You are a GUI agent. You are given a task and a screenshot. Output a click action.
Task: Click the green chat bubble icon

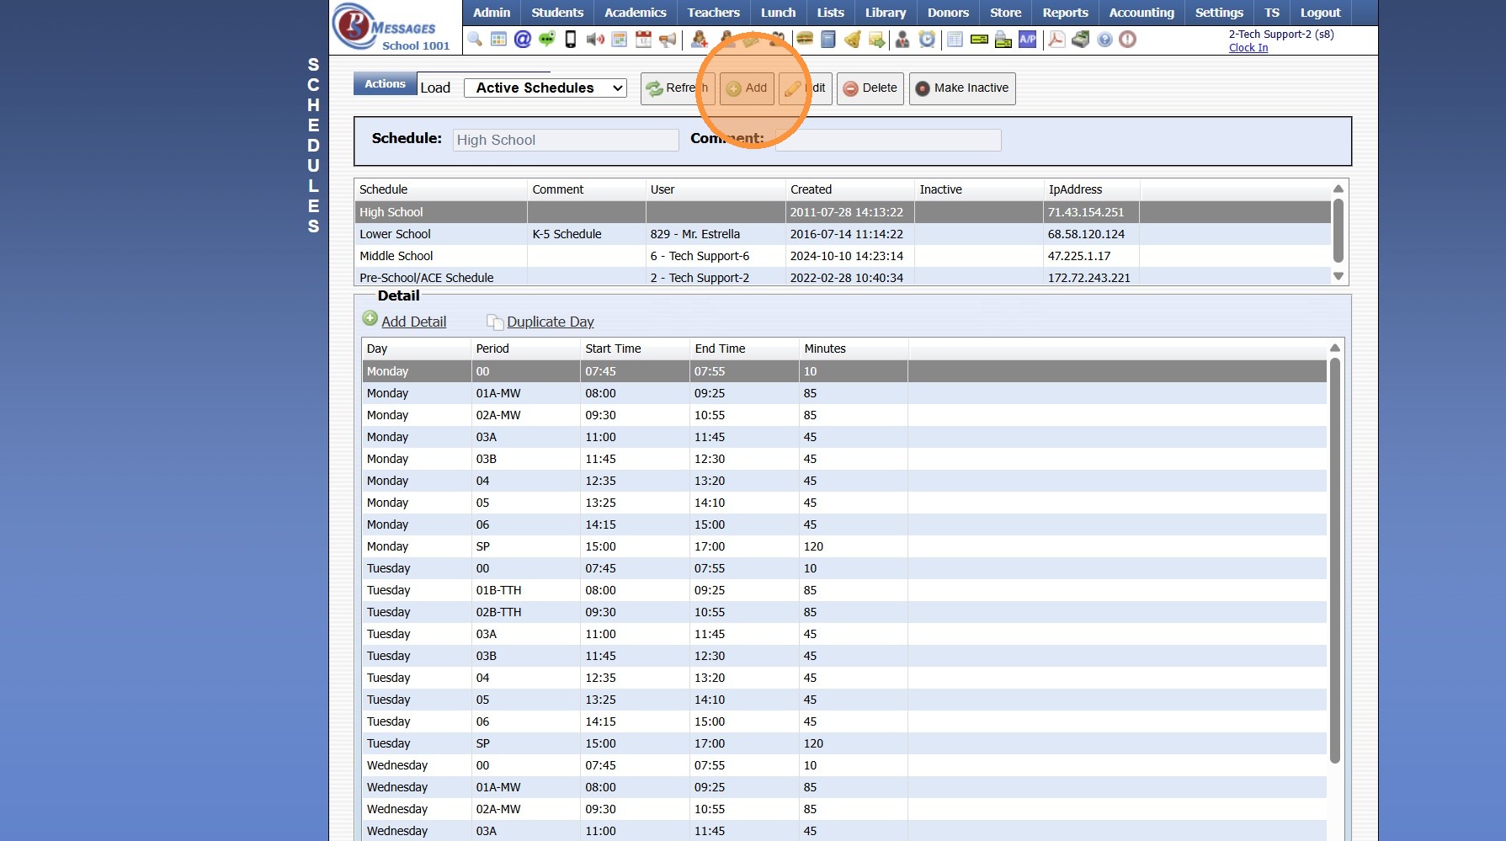point(547,40)
